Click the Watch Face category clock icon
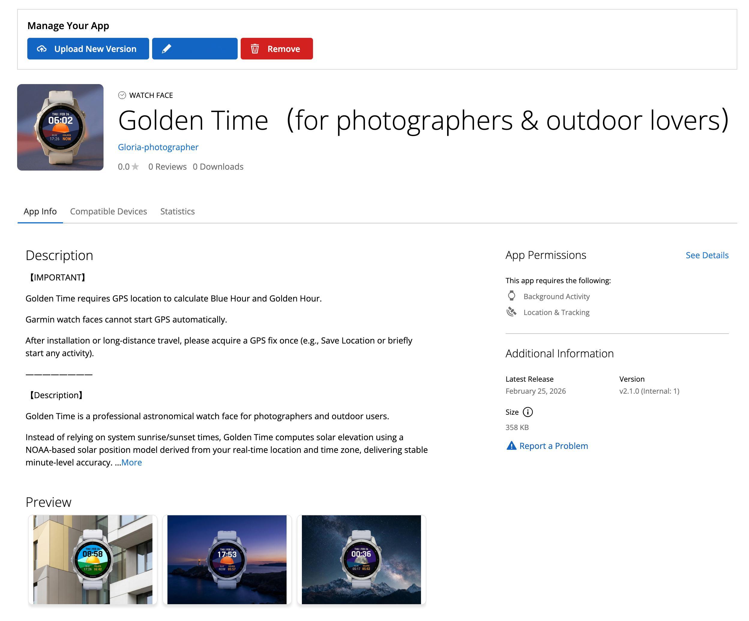 click(122, 95)
